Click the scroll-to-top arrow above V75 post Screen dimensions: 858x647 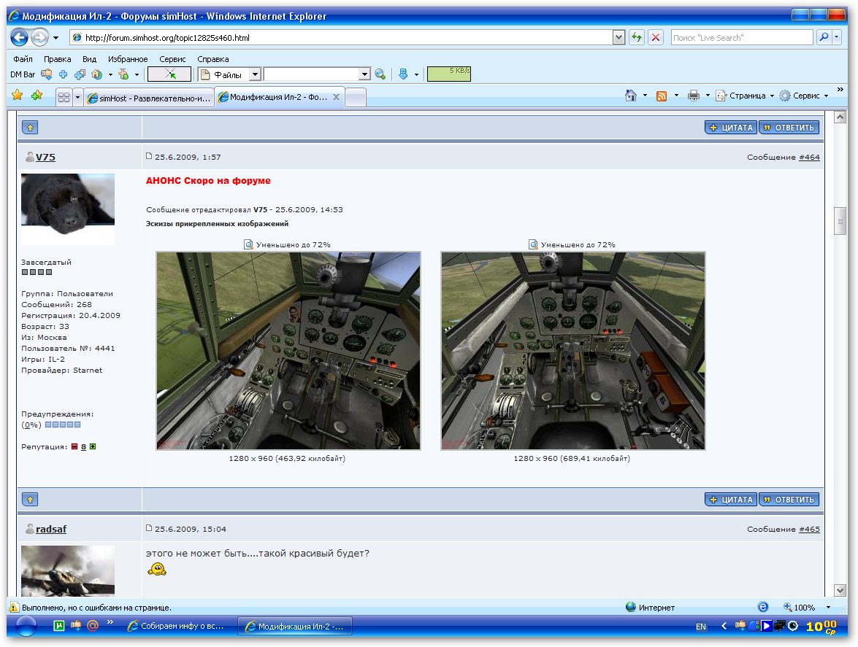(x=30, y=128)
